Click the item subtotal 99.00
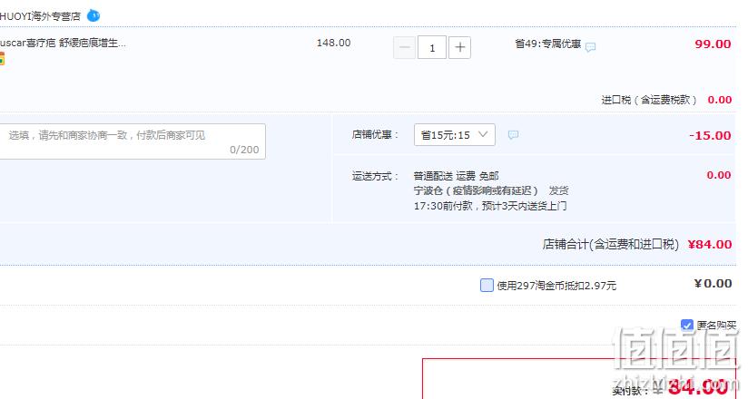The width and height of the screenshot is (748, 399). coord(713,44)
